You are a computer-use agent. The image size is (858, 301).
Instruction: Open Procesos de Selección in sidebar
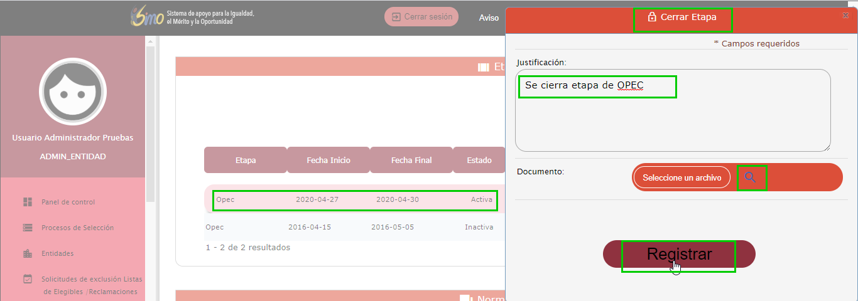point(77,228)
